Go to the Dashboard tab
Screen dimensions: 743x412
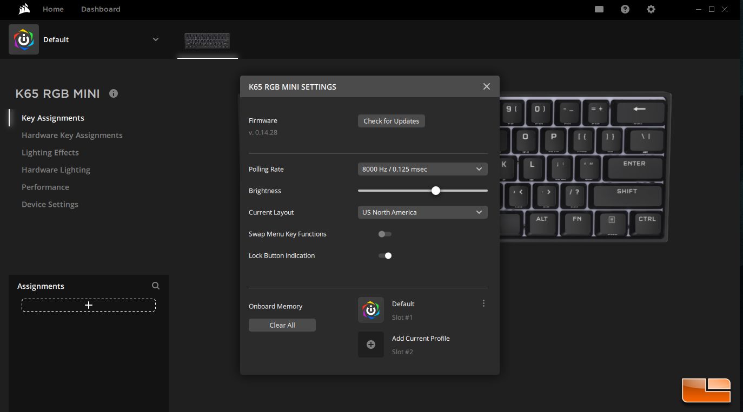click(x=101, y=9)
